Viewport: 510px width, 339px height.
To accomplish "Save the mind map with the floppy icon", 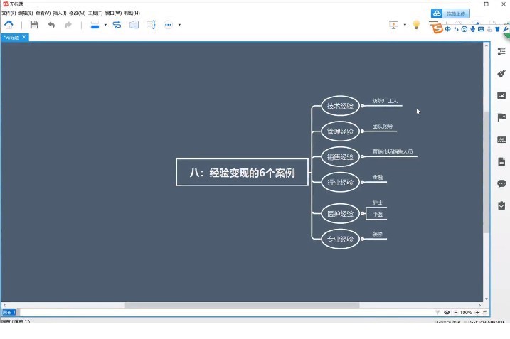I will pyautogui.click(x=34, y=25).
